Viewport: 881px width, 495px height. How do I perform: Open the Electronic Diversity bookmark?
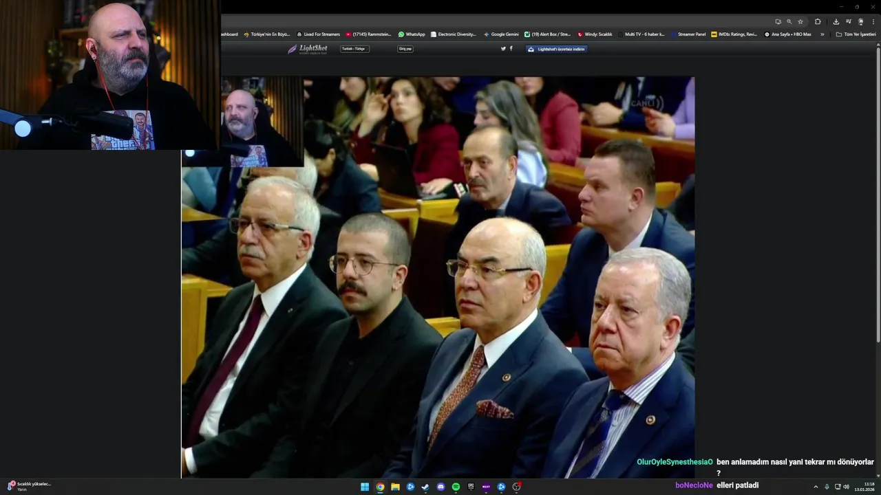click(454, 34)
